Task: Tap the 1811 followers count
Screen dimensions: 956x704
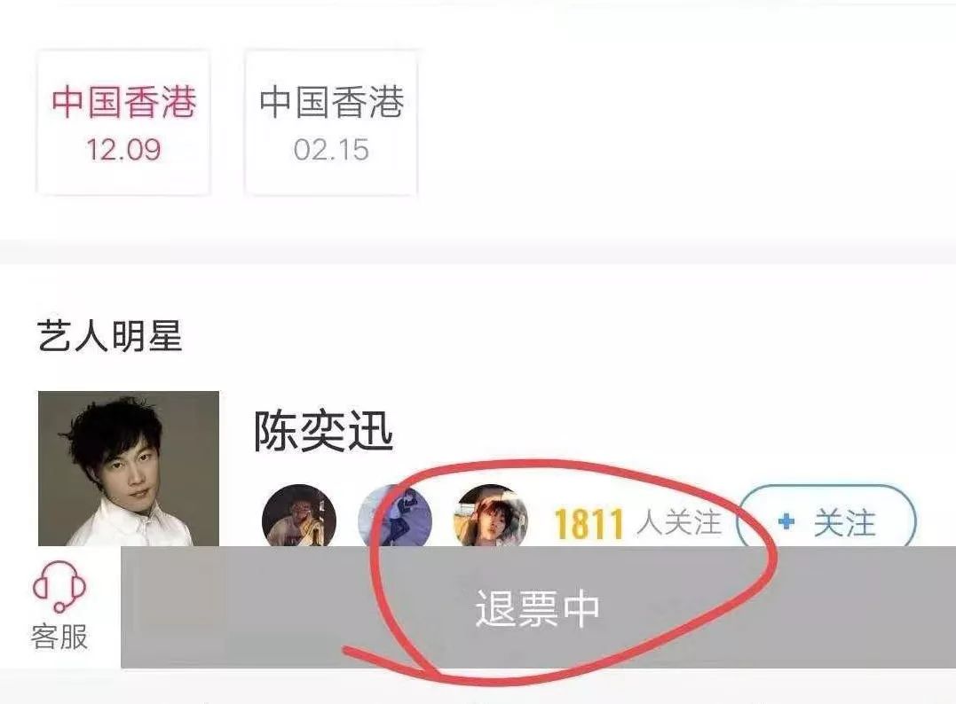Action: 589,524
